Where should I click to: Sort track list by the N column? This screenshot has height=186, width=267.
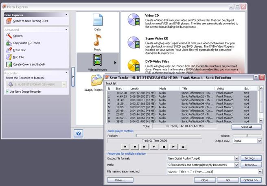point(109,88)
